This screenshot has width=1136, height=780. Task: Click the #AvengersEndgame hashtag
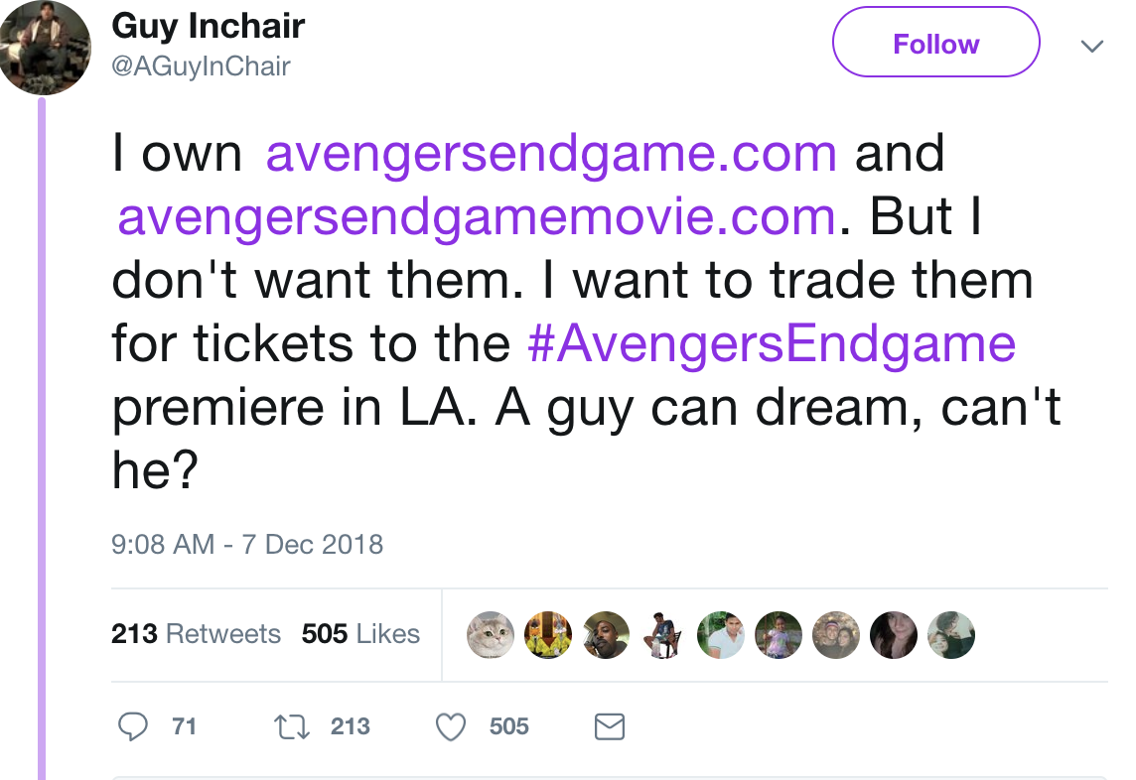click(772, 344)
